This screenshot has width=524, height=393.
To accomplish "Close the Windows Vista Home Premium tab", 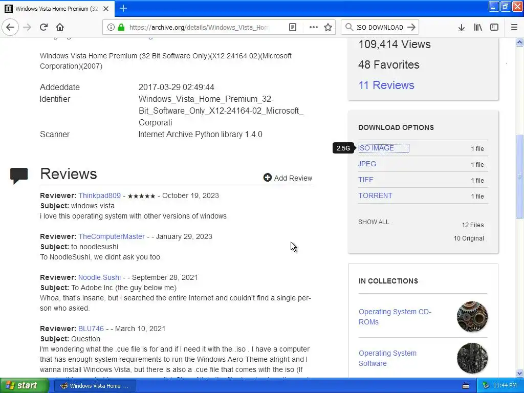I will (106, 9).
